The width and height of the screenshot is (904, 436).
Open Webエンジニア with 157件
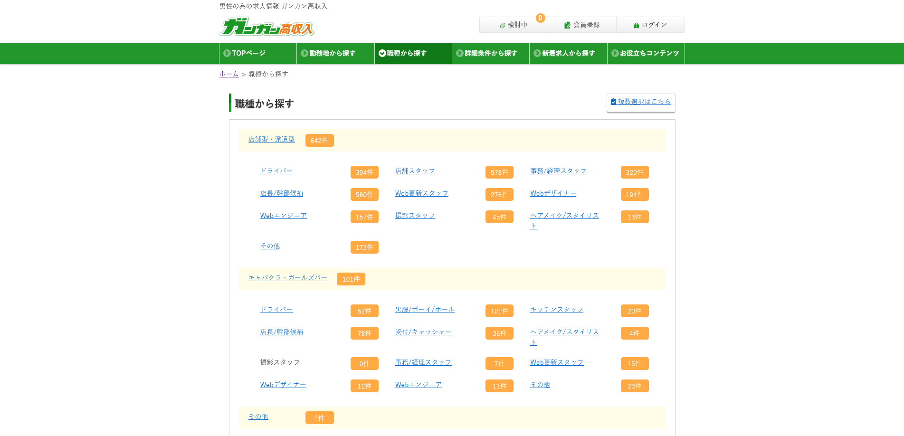[x=284, y=216]
